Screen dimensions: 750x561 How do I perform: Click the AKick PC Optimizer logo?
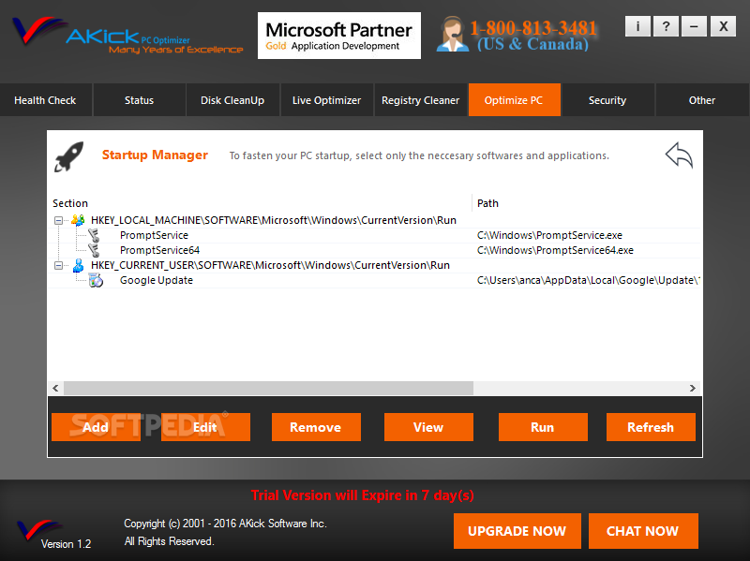click(x=127, y=36)
